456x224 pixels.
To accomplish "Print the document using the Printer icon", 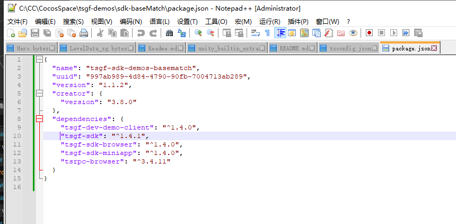I will coord(84,33).
